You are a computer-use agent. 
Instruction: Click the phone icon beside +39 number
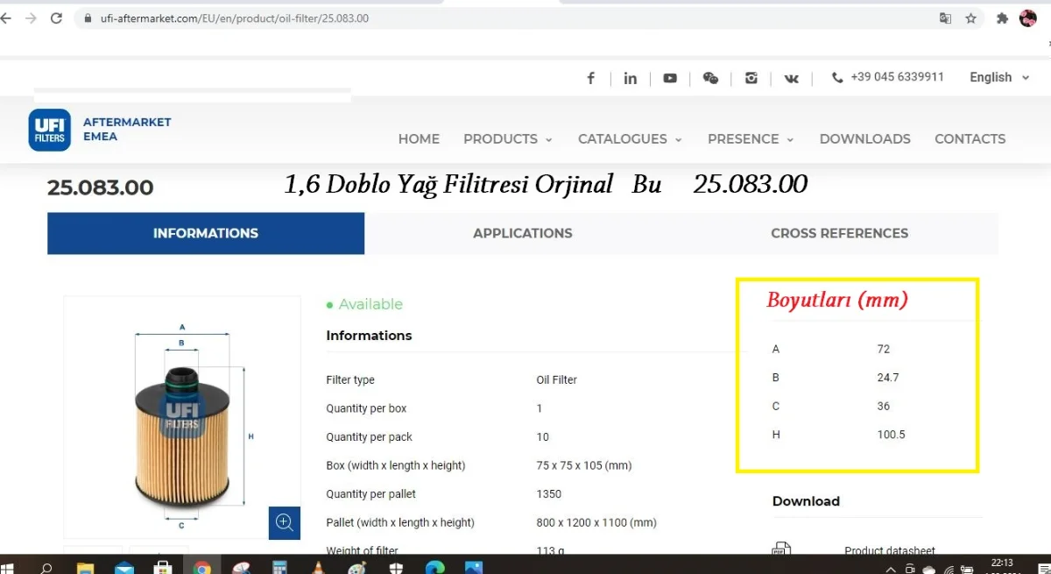click(x=838, y=77)
